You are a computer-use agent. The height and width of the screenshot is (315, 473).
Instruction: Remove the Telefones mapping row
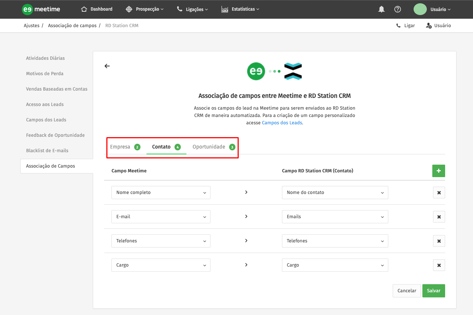(439, 241)
